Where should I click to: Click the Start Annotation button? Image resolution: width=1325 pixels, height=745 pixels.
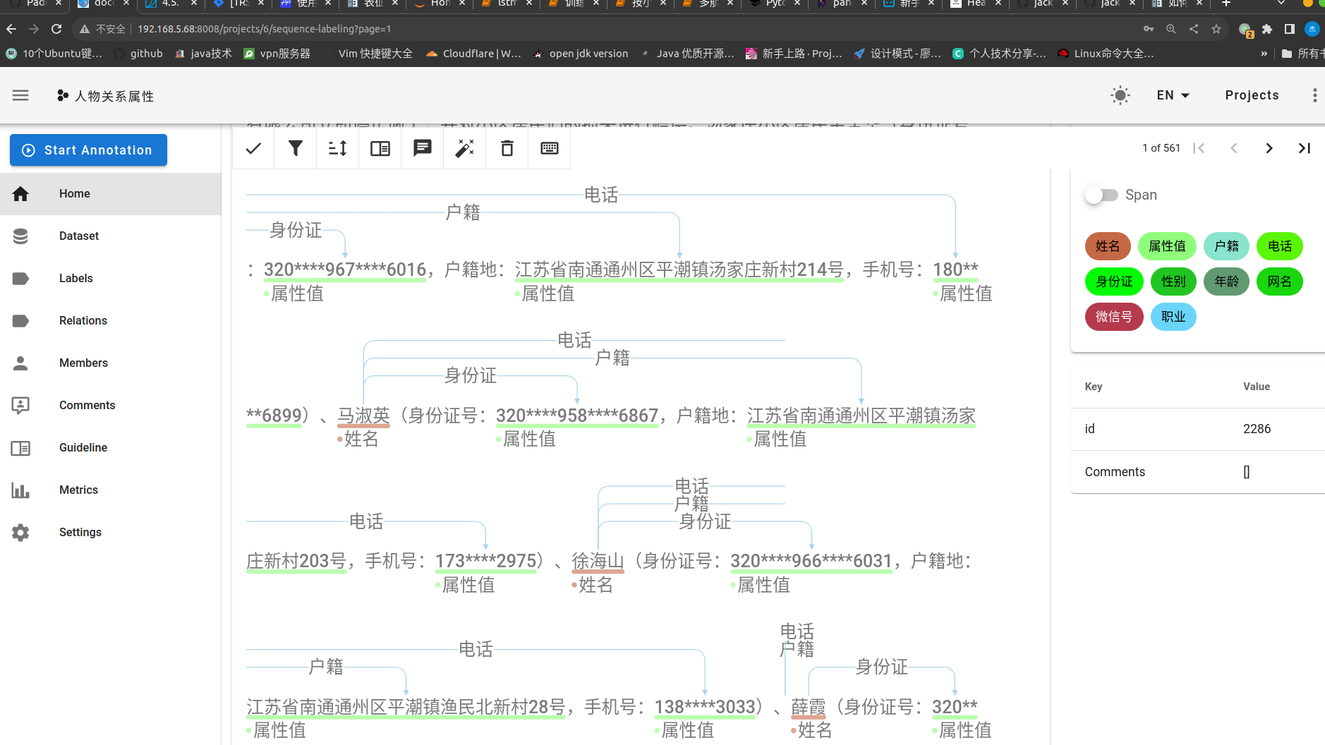tap(88, 150)
